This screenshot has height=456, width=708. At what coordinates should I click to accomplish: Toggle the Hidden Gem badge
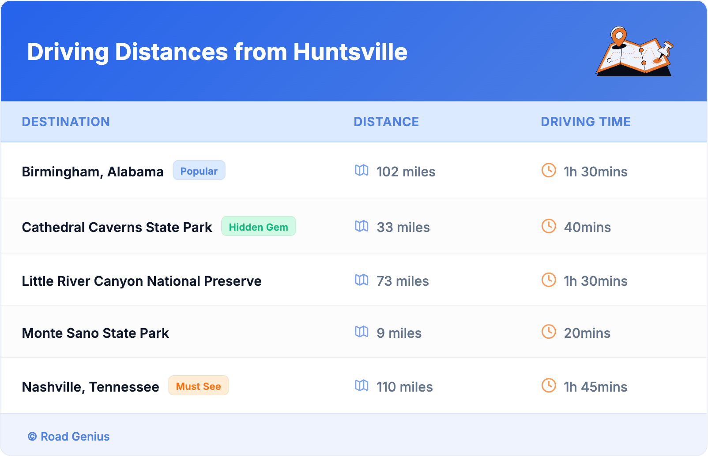(259, 227)
